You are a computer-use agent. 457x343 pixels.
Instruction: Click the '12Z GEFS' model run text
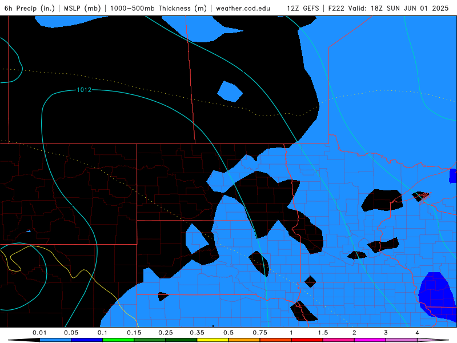click(303, 8)
